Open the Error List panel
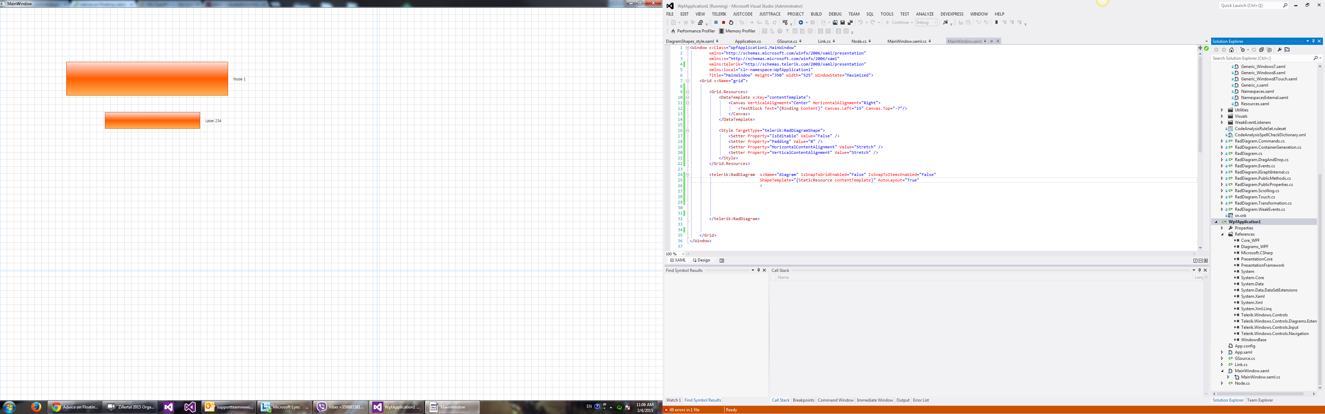Viewport: 1325px width, 414px height. [921, 400]
